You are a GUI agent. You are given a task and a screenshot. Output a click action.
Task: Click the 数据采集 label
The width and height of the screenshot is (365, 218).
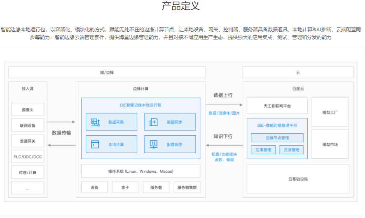coord(116,122)
